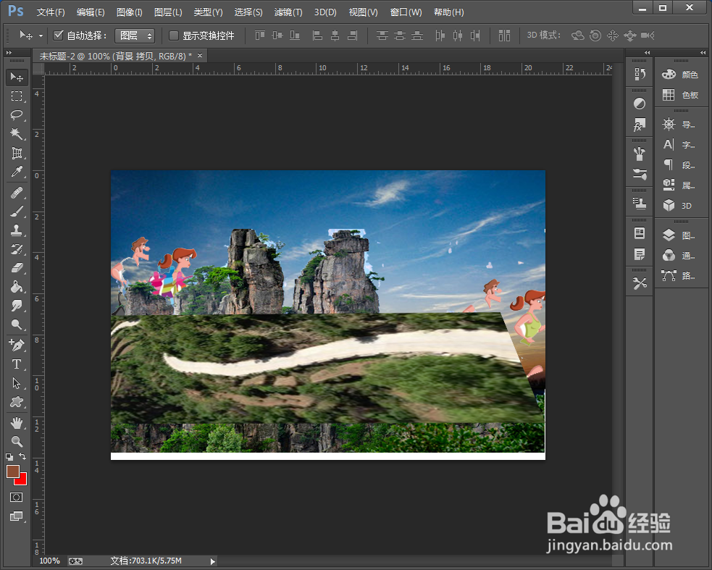Expand the toolbox double-arrow
The height and width of the screenshot is (570, 712).
9,53
